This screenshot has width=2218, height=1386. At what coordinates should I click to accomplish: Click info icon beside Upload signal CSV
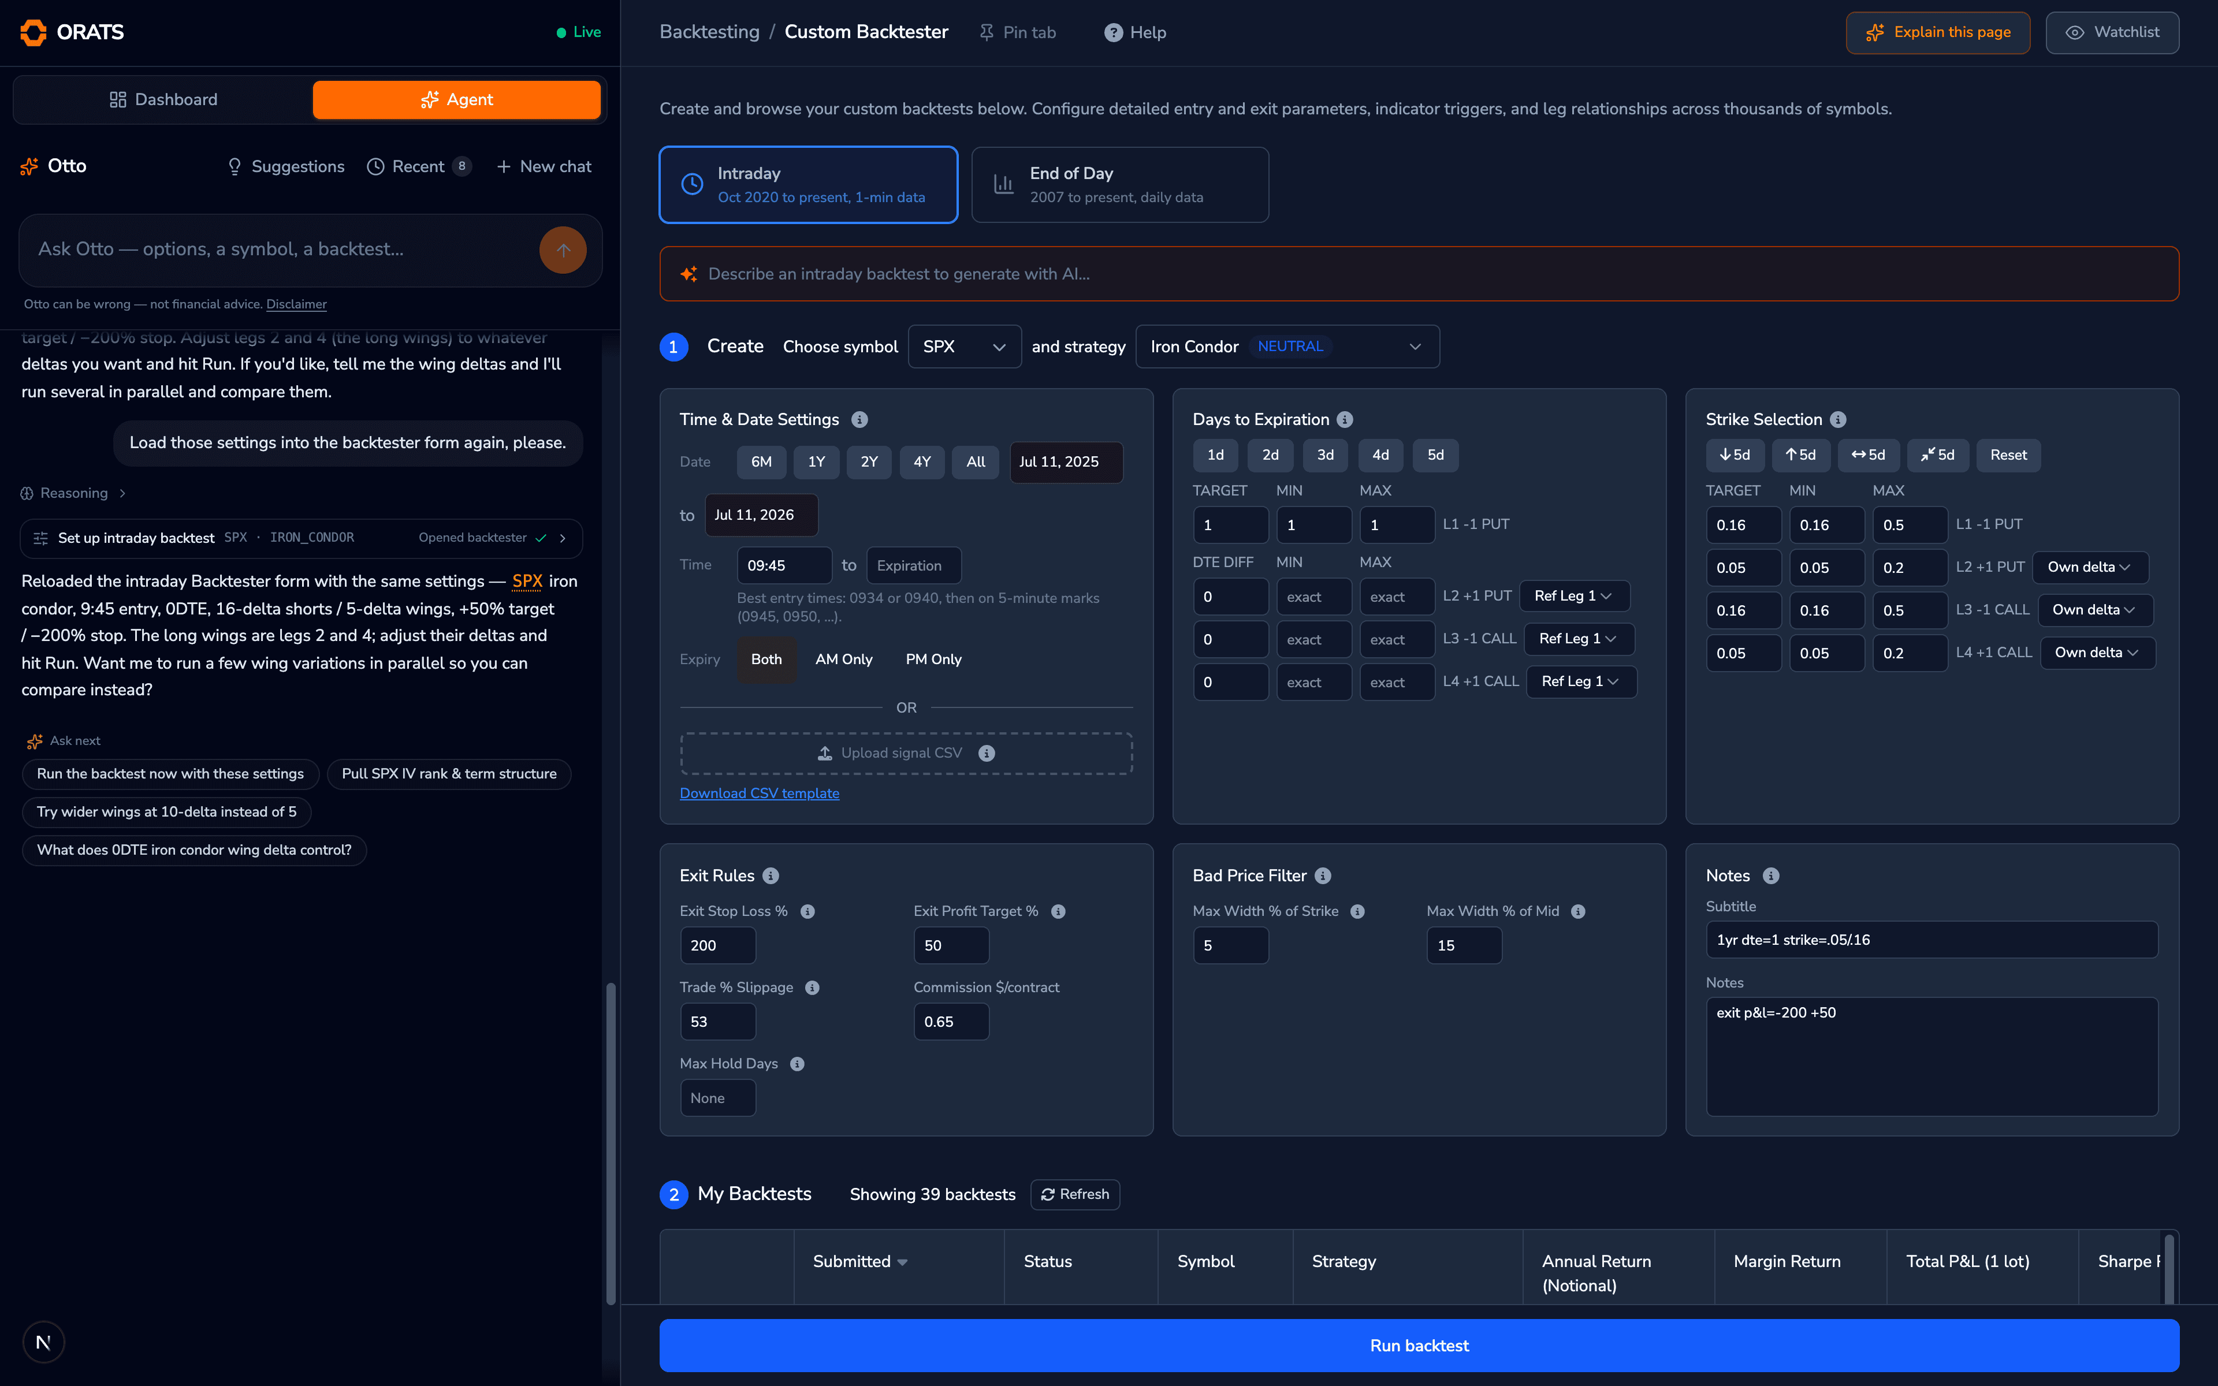click(x=986, y=752)
